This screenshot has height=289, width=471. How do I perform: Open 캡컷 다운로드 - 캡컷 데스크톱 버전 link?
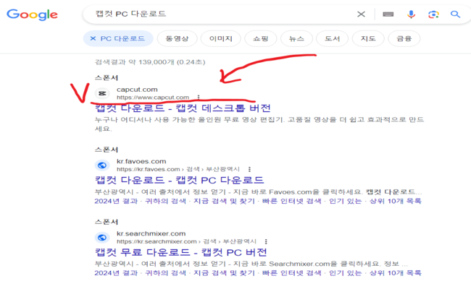183,108
